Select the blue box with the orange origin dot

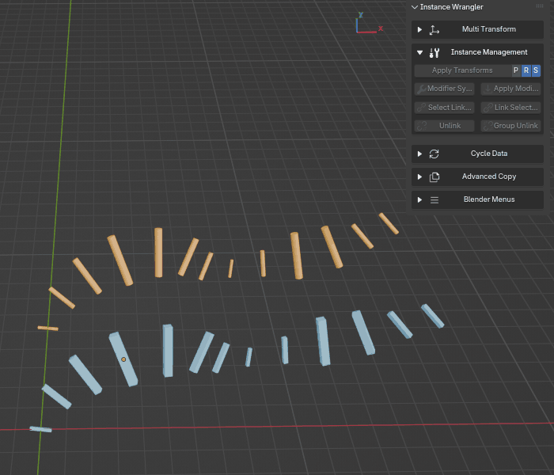pyautogui.click(x=123, y=359)
